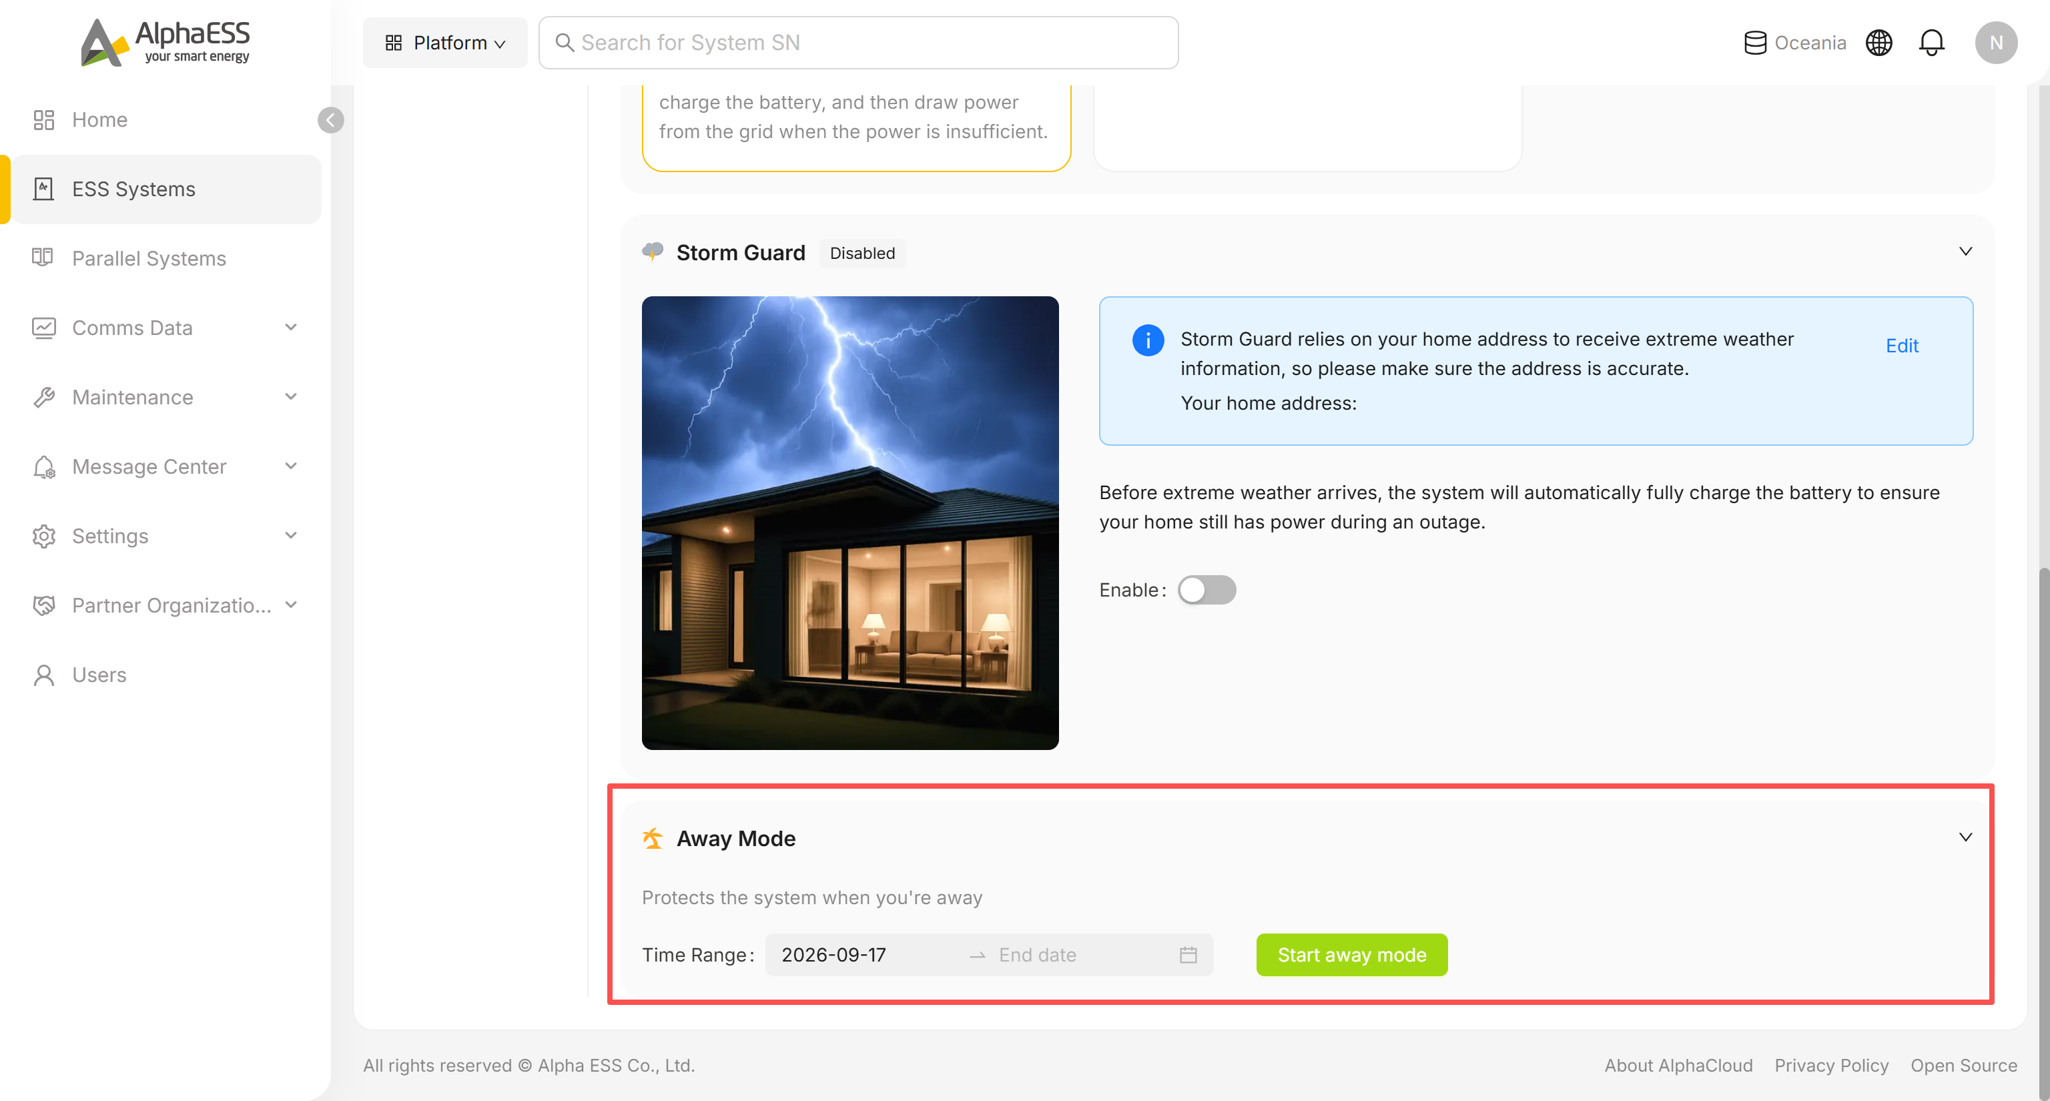This screenshot has width=2050, height=1101.
Task: Collapse the sidebar with the arrow button
Action: point(331,120)
